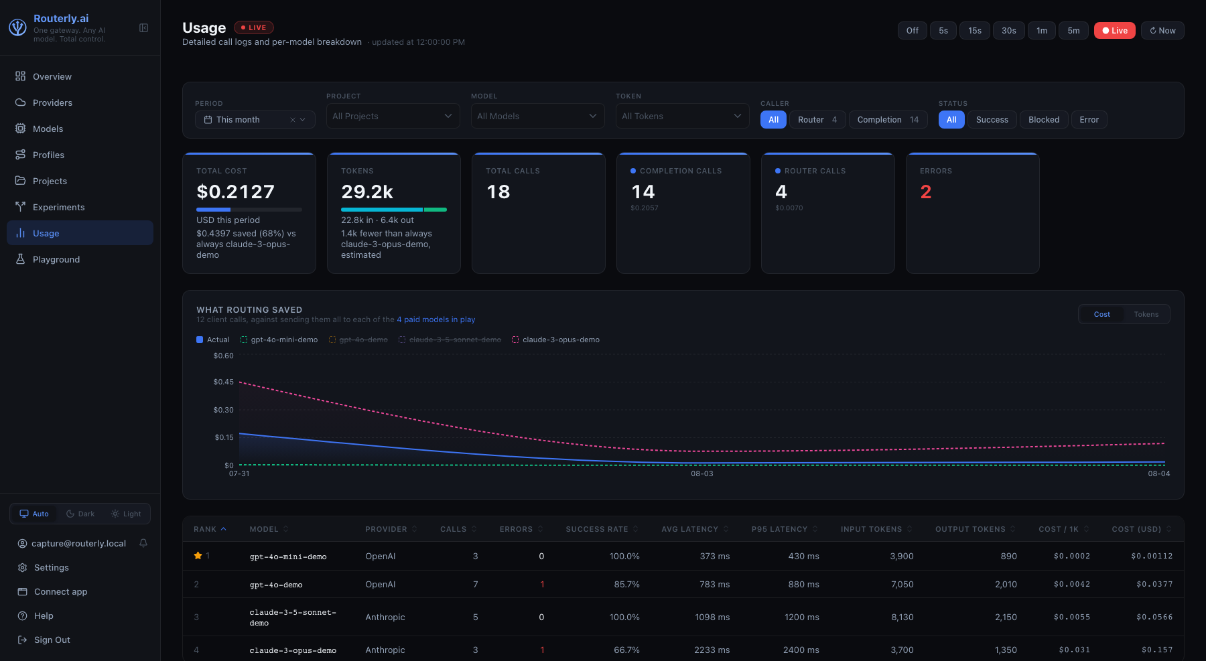The width and height of the screenshot is (1206, 661).
Task: Sort by P95 Latency column arrows
Action: point(815,529)
